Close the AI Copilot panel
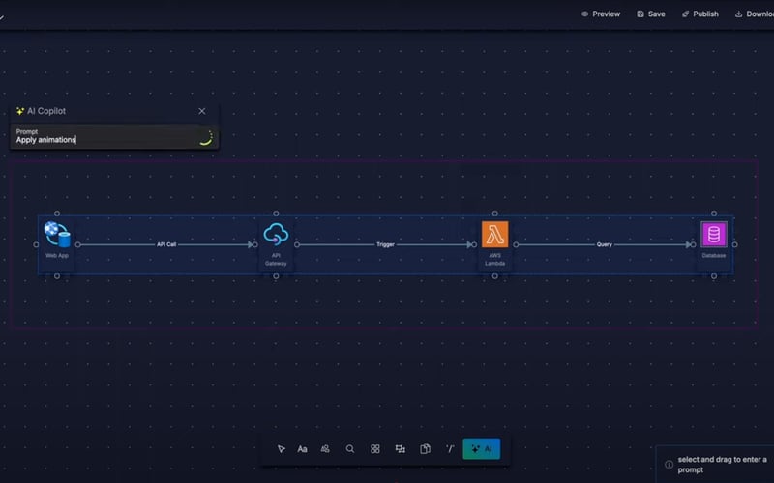This screenshot has height=483, width=774. [202, 111]
